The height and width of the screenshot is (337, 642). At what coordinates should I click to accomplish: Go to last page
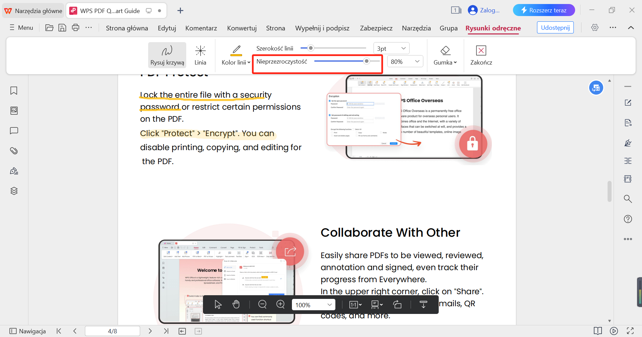pos(166,331)
